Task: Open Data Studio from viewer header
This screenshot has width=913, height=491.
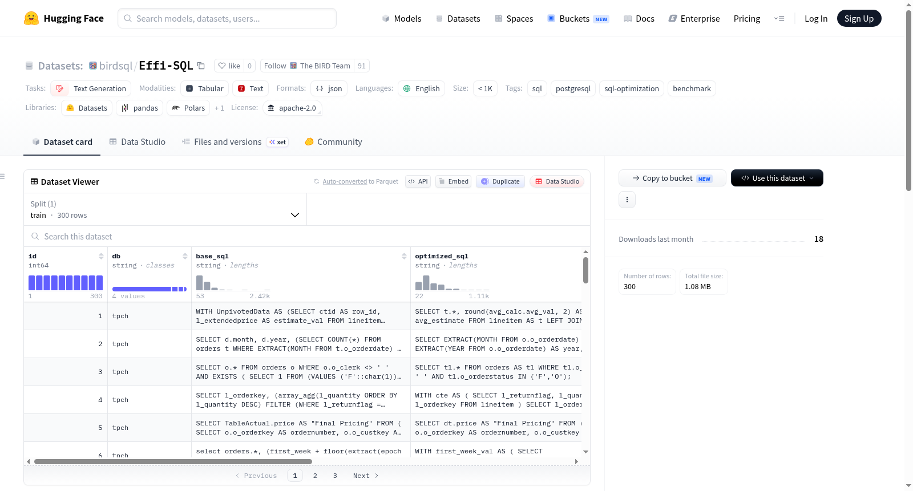Action: (x=557, y=181)
